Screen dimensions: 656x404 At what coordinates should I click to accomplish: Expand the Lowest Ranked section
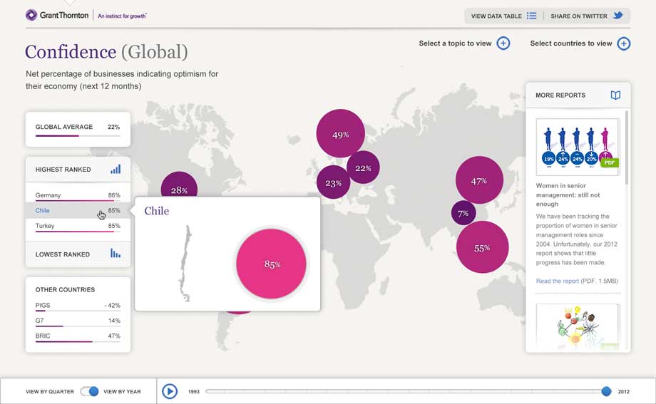click(x=78, y=254)
